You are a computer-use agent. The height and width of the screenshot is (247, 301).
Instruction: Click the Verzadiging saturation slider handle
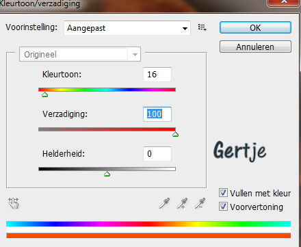pos(175,134)
